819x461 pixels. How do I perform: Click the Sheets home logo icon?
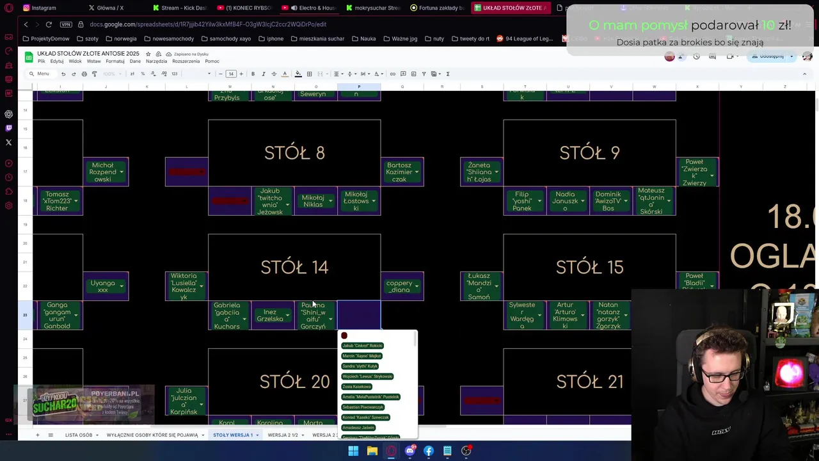29,57
